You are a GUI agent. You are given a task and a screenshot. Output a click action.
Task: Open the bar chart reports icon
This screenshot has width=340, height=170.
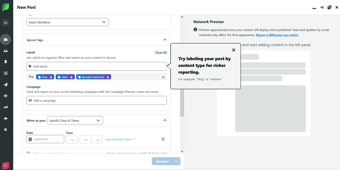tap(6, 107)
